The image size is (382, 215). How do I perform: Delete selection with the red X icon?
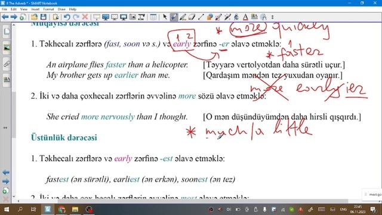click(x=85, y=17)
